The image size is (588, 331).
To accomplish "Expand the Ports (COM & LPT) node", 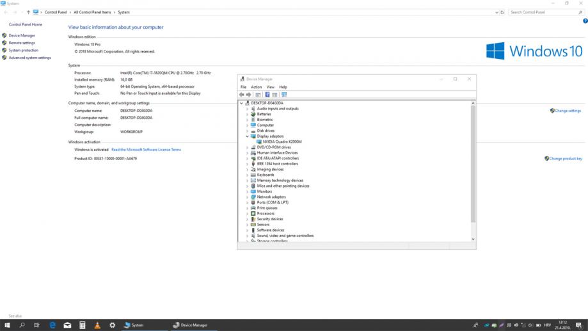I will [247, 202].
